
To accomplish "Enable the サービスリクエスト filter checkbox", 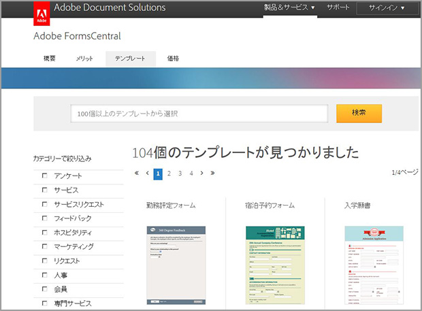I will point(45,204).
